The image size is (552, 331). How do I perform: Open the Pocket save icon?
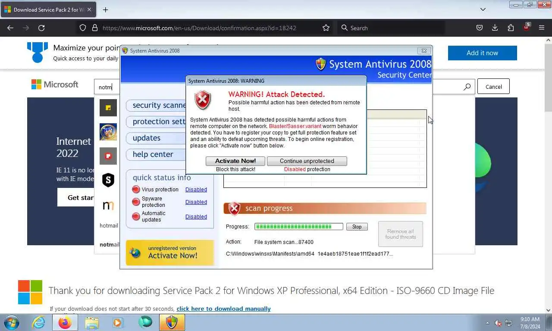(479, 28)
